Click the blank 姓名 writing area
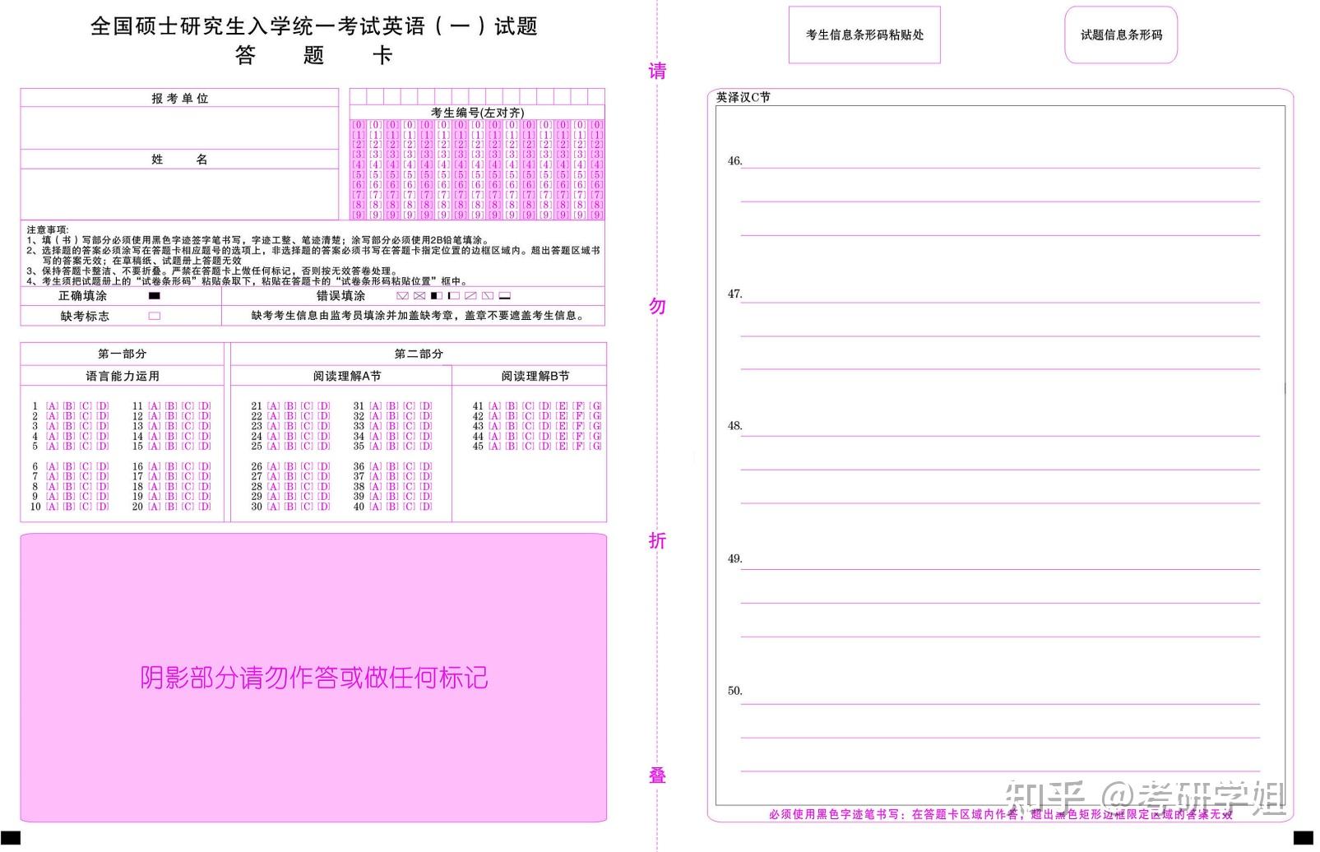Viewport: 1320px width, 852px height. click(179, 193)
